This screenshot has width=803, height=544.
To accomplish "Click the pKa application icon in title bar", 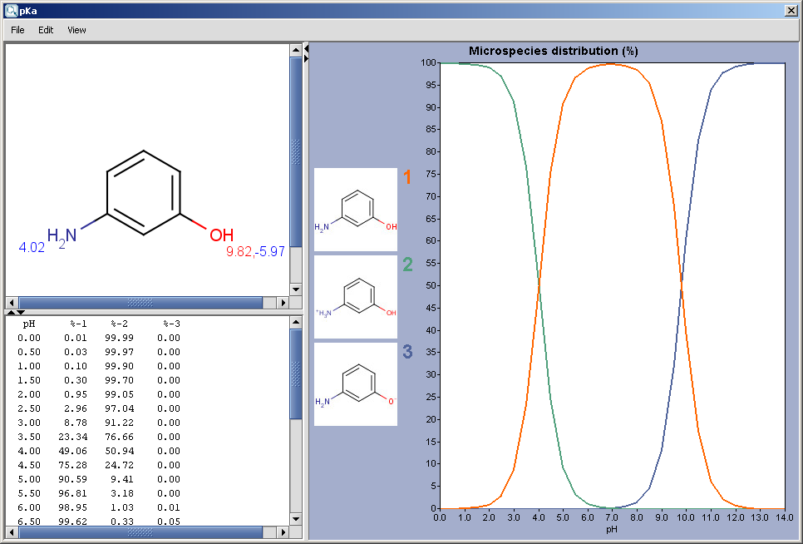I will (x=10, y=9).
